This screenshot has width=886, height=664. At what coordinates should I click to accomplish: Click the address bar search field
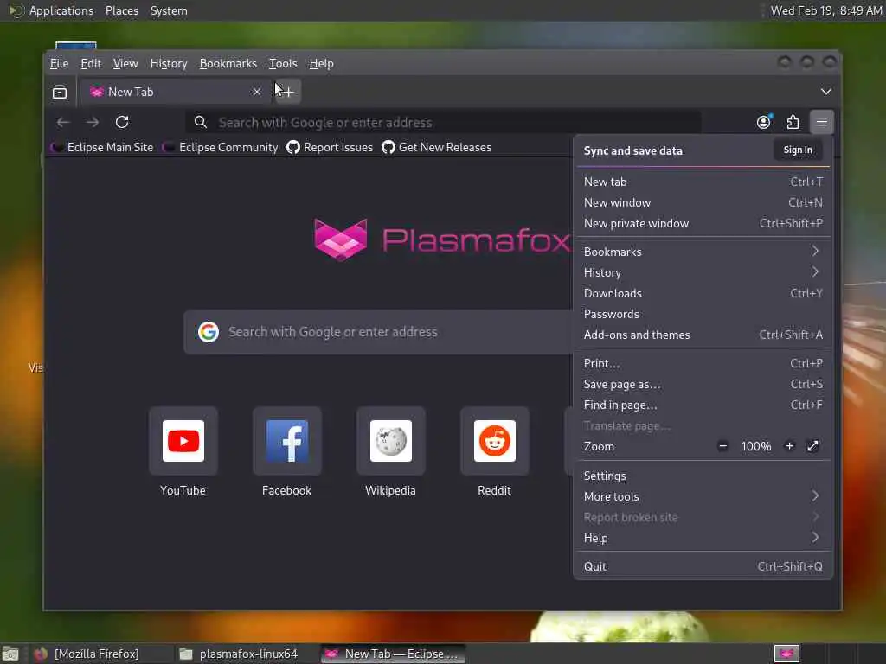443,122
